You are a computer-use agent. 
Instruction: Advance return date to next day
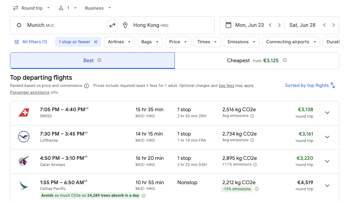(x=333, y=25)
